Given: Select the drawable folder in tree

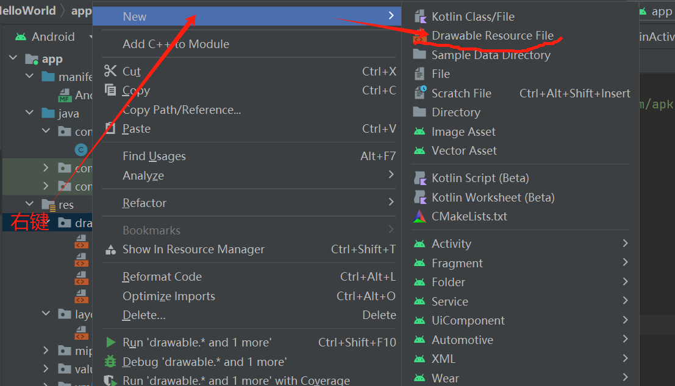Looking at the screenshot, I should [48, 223].
